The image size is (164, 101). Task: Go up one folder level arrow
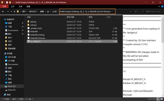[14, 12]
